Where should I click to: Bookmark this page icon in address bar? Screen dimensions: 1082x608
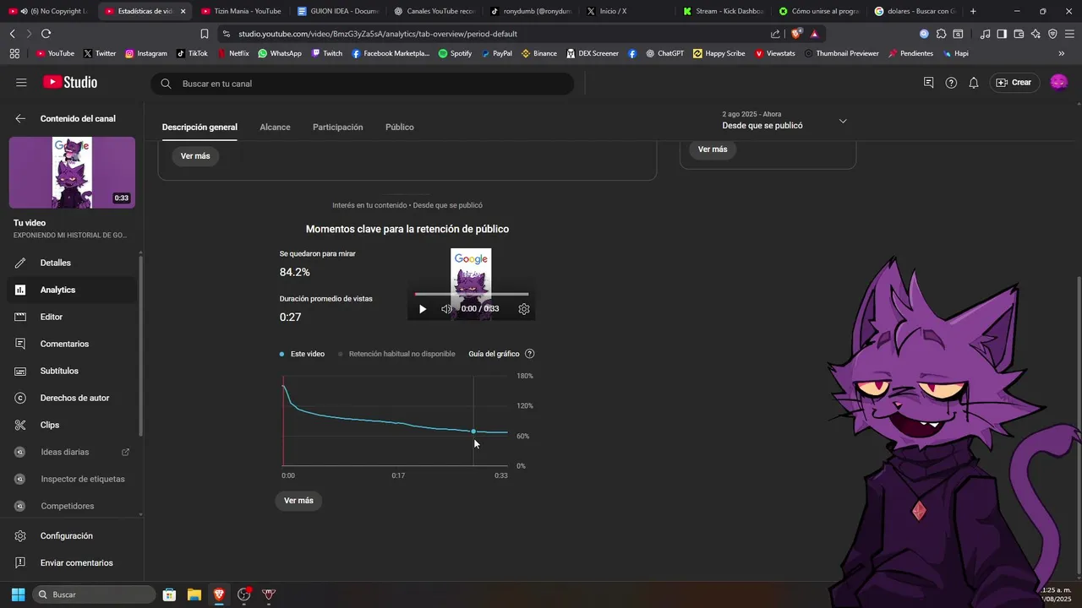click(204, 34)
